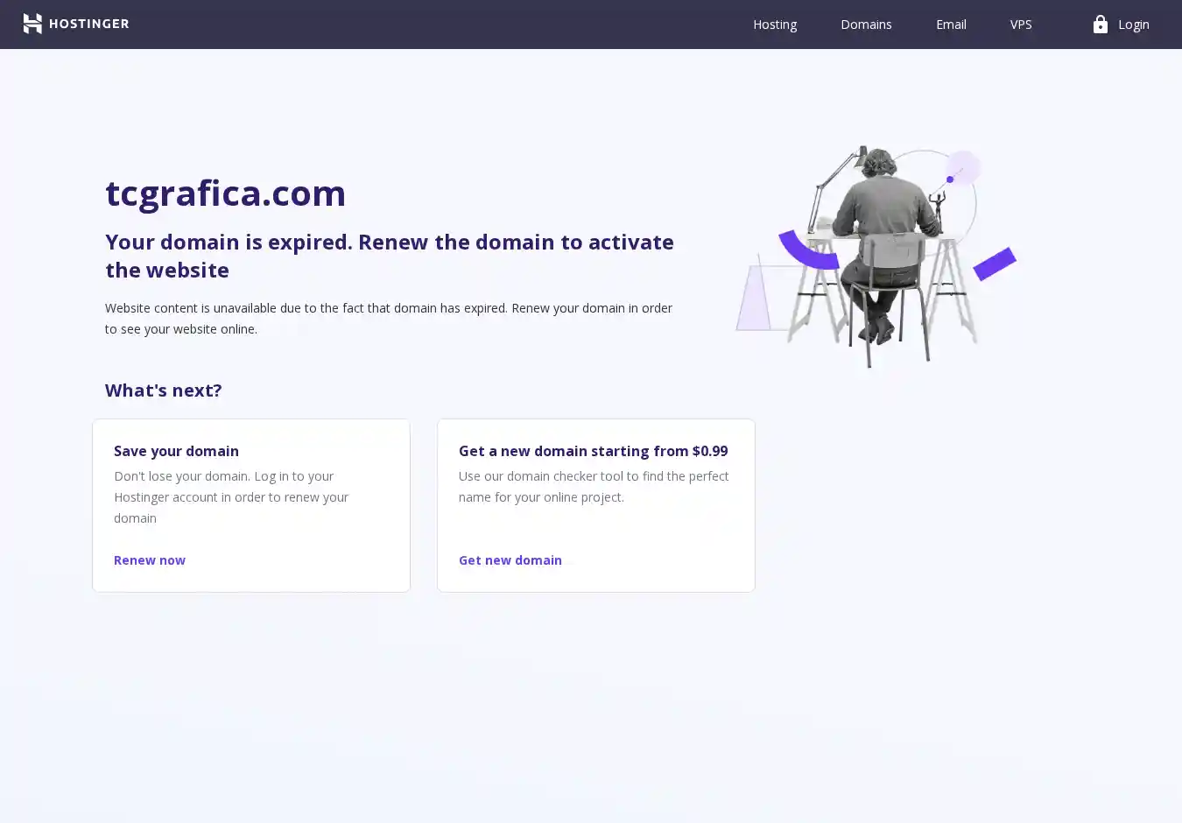
Task: Click the Get new domain link
Action: coord(510,560)
